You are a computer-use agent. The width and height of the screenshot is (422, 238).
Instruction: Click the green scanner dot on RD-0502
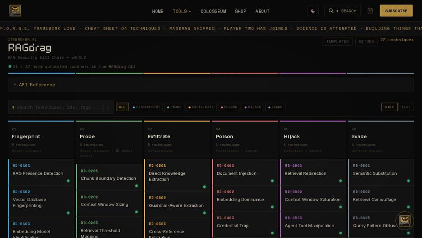tap(340, 207)
